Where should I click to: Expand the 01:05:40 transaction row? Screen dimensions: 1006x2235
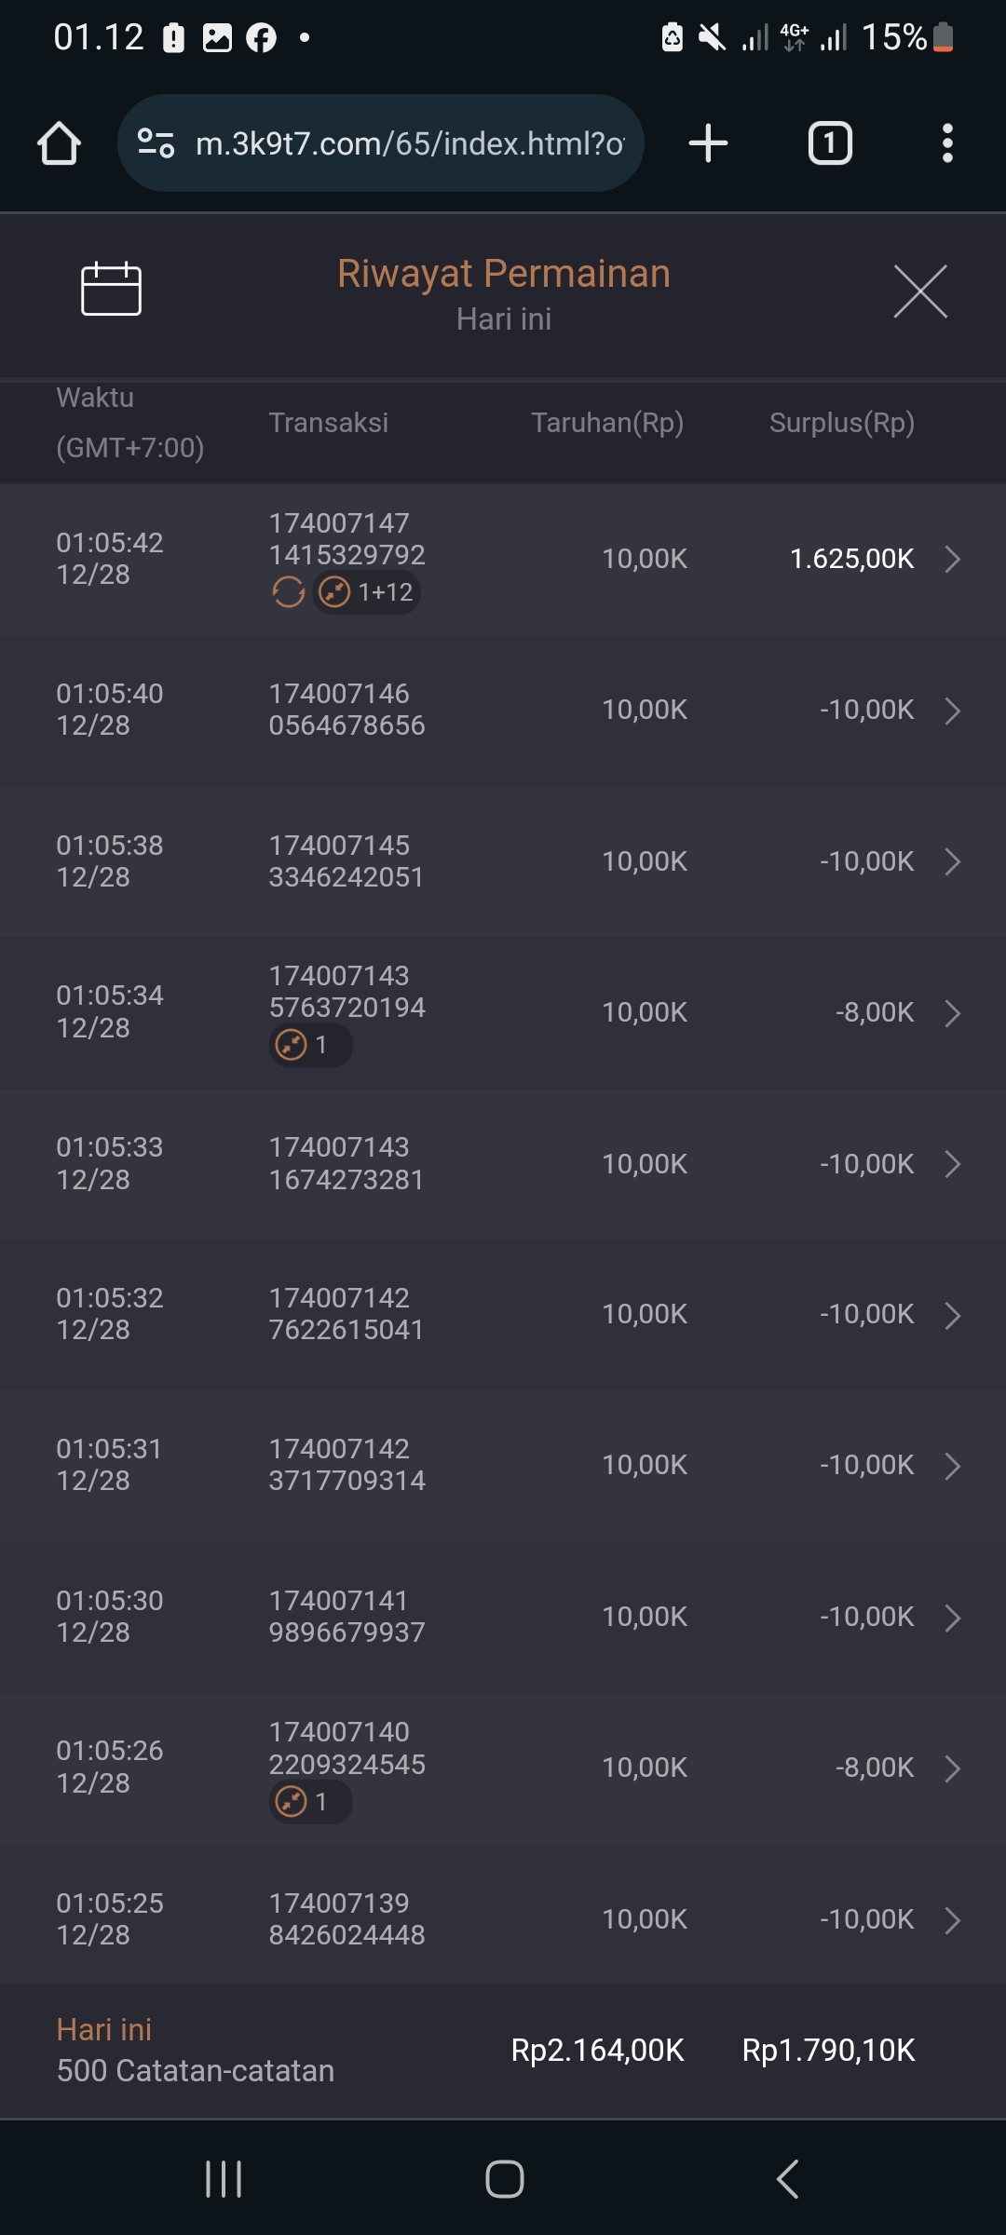pos(952,711)
